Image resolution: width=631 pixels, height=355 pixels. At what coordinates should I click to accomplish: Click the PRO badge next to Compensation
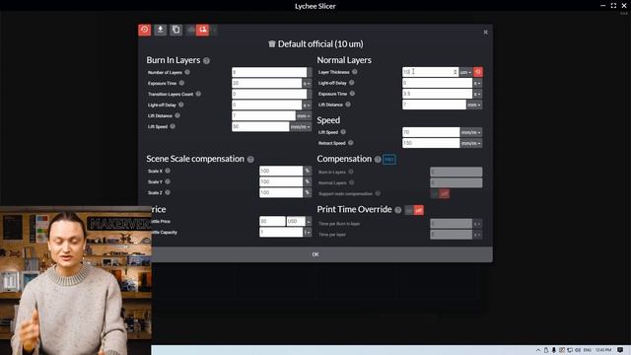point(389,160)
